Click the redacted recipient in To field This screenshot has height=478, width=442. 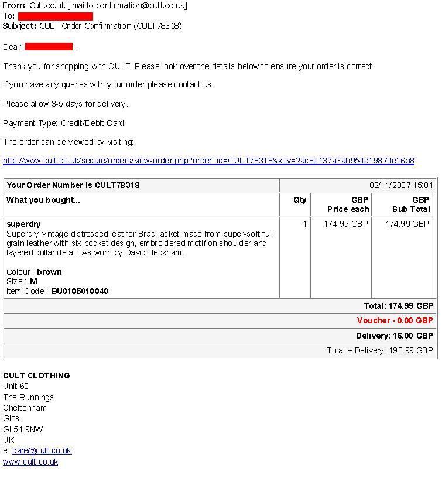[56, 16]
